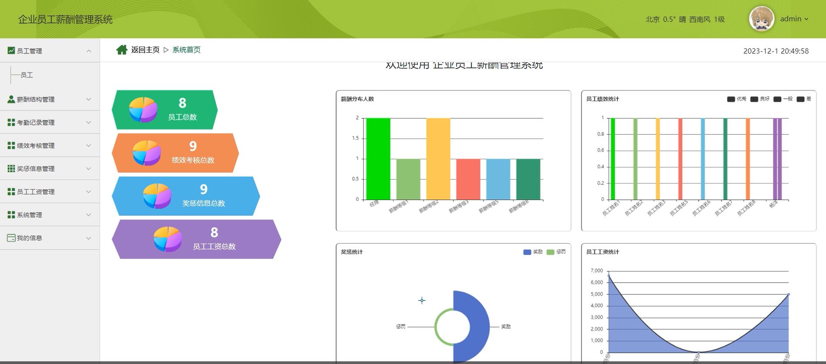Select the 员工 submenu item
The height and width of the screenshot is (364, 826).
point(27,75)
